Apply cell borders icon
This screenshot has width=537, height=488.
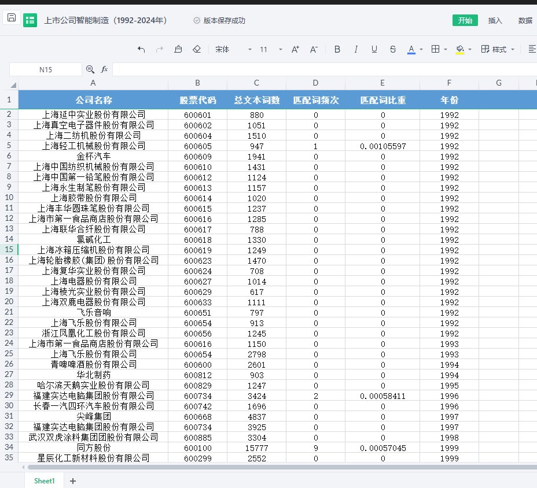(435, 49)
